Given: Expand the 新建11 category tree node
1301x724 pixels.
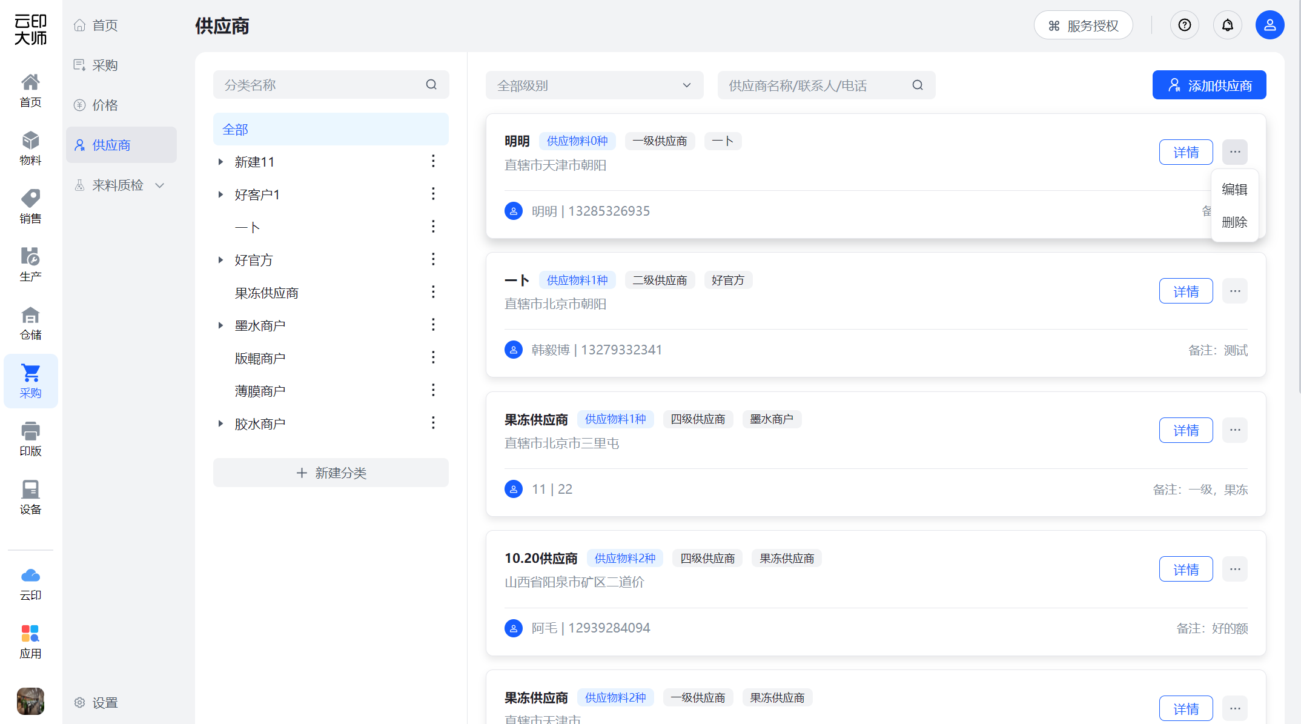Looking at the screenshot, I should 220,162.
